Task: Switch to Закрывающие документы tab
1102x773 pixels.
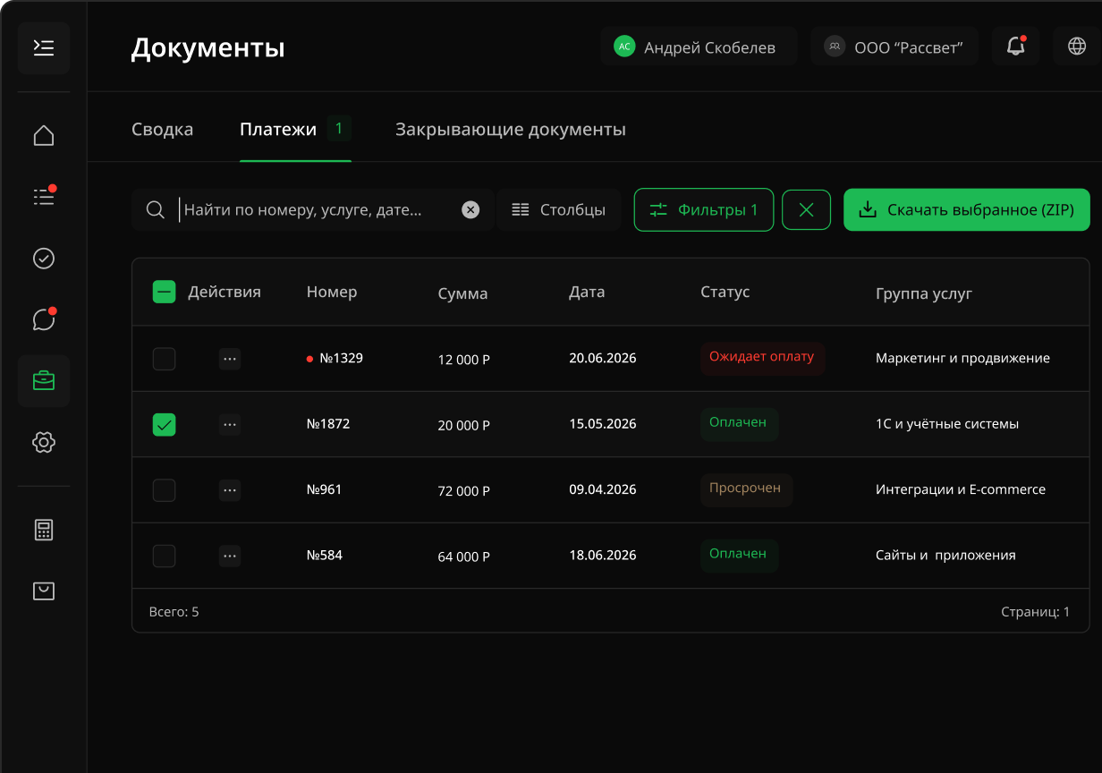Action: (x=510, y=130)
